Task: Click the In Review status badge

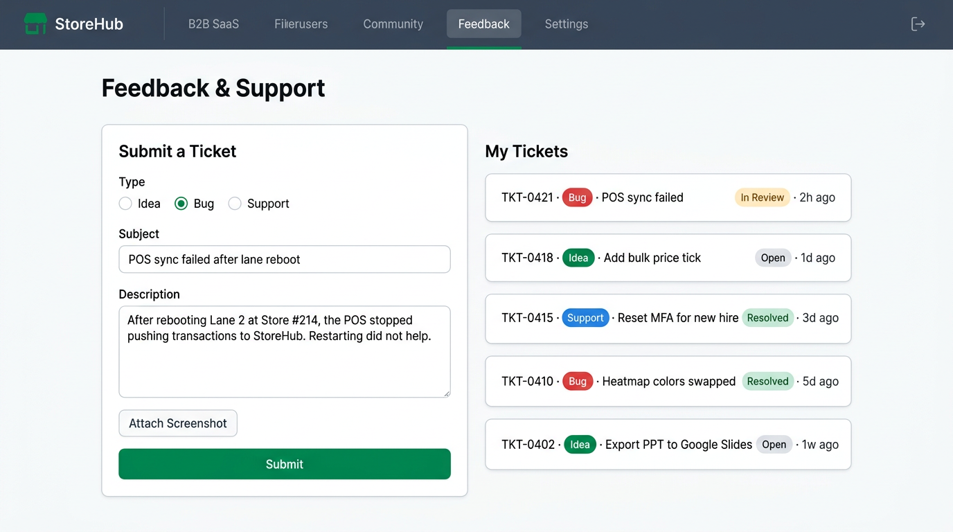Action: tap(763, 197)
